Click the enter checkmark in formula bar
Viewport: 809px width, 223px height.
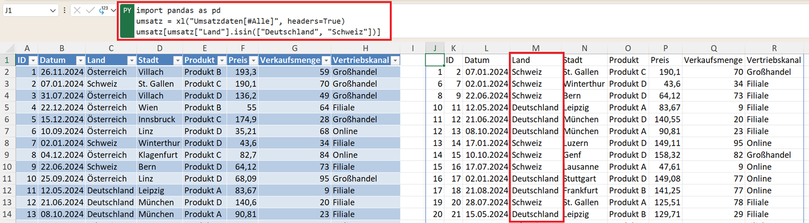[91, 11]
